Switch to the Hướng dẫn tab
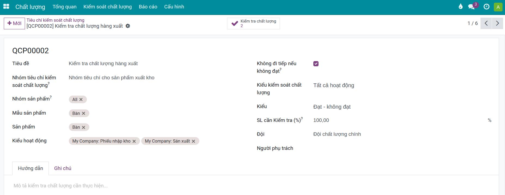This screenshot has width=505, height=195. (x=30, y=168)
